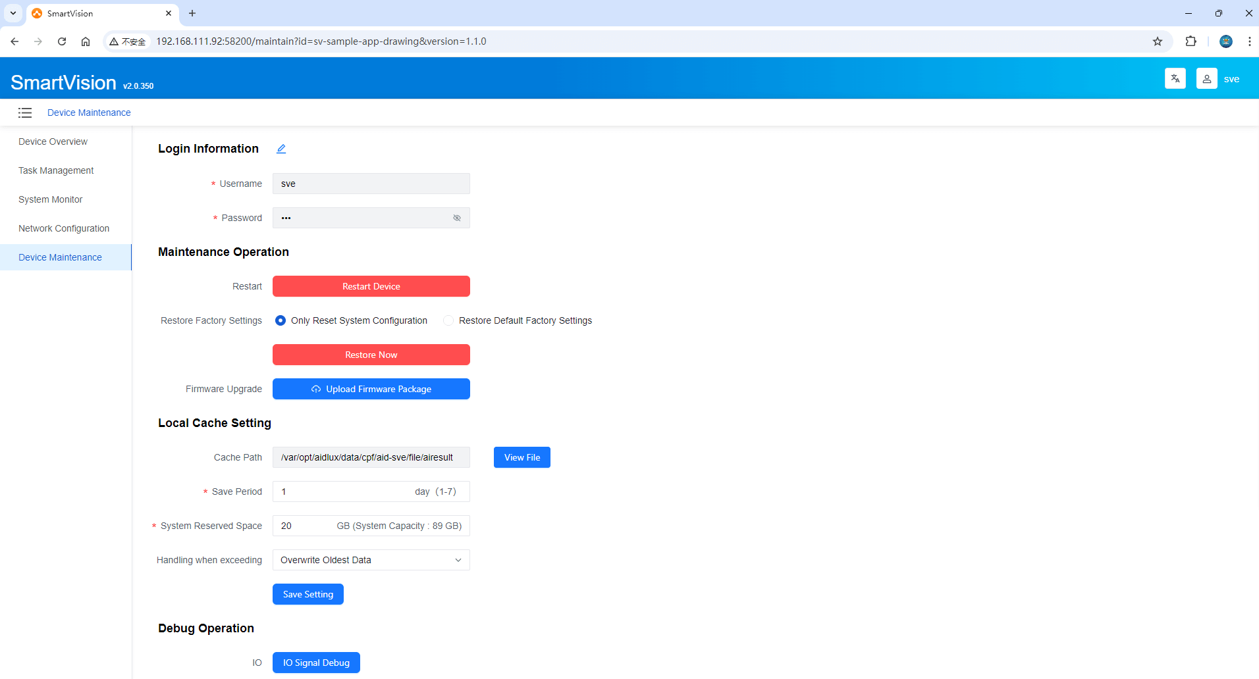The image size is (1259, 679).
Task: Open a new browser tab
Action: tap(192, 13)
